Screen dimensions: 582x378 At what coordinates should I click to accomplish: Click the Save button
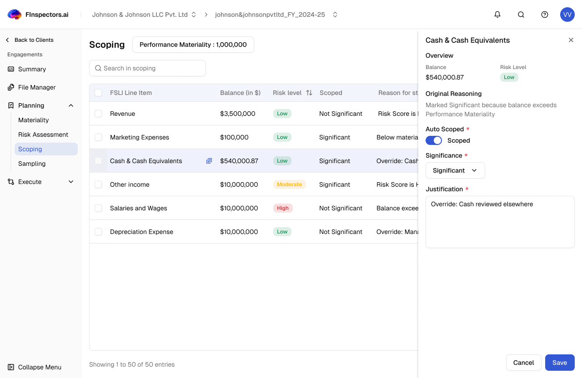560,363
